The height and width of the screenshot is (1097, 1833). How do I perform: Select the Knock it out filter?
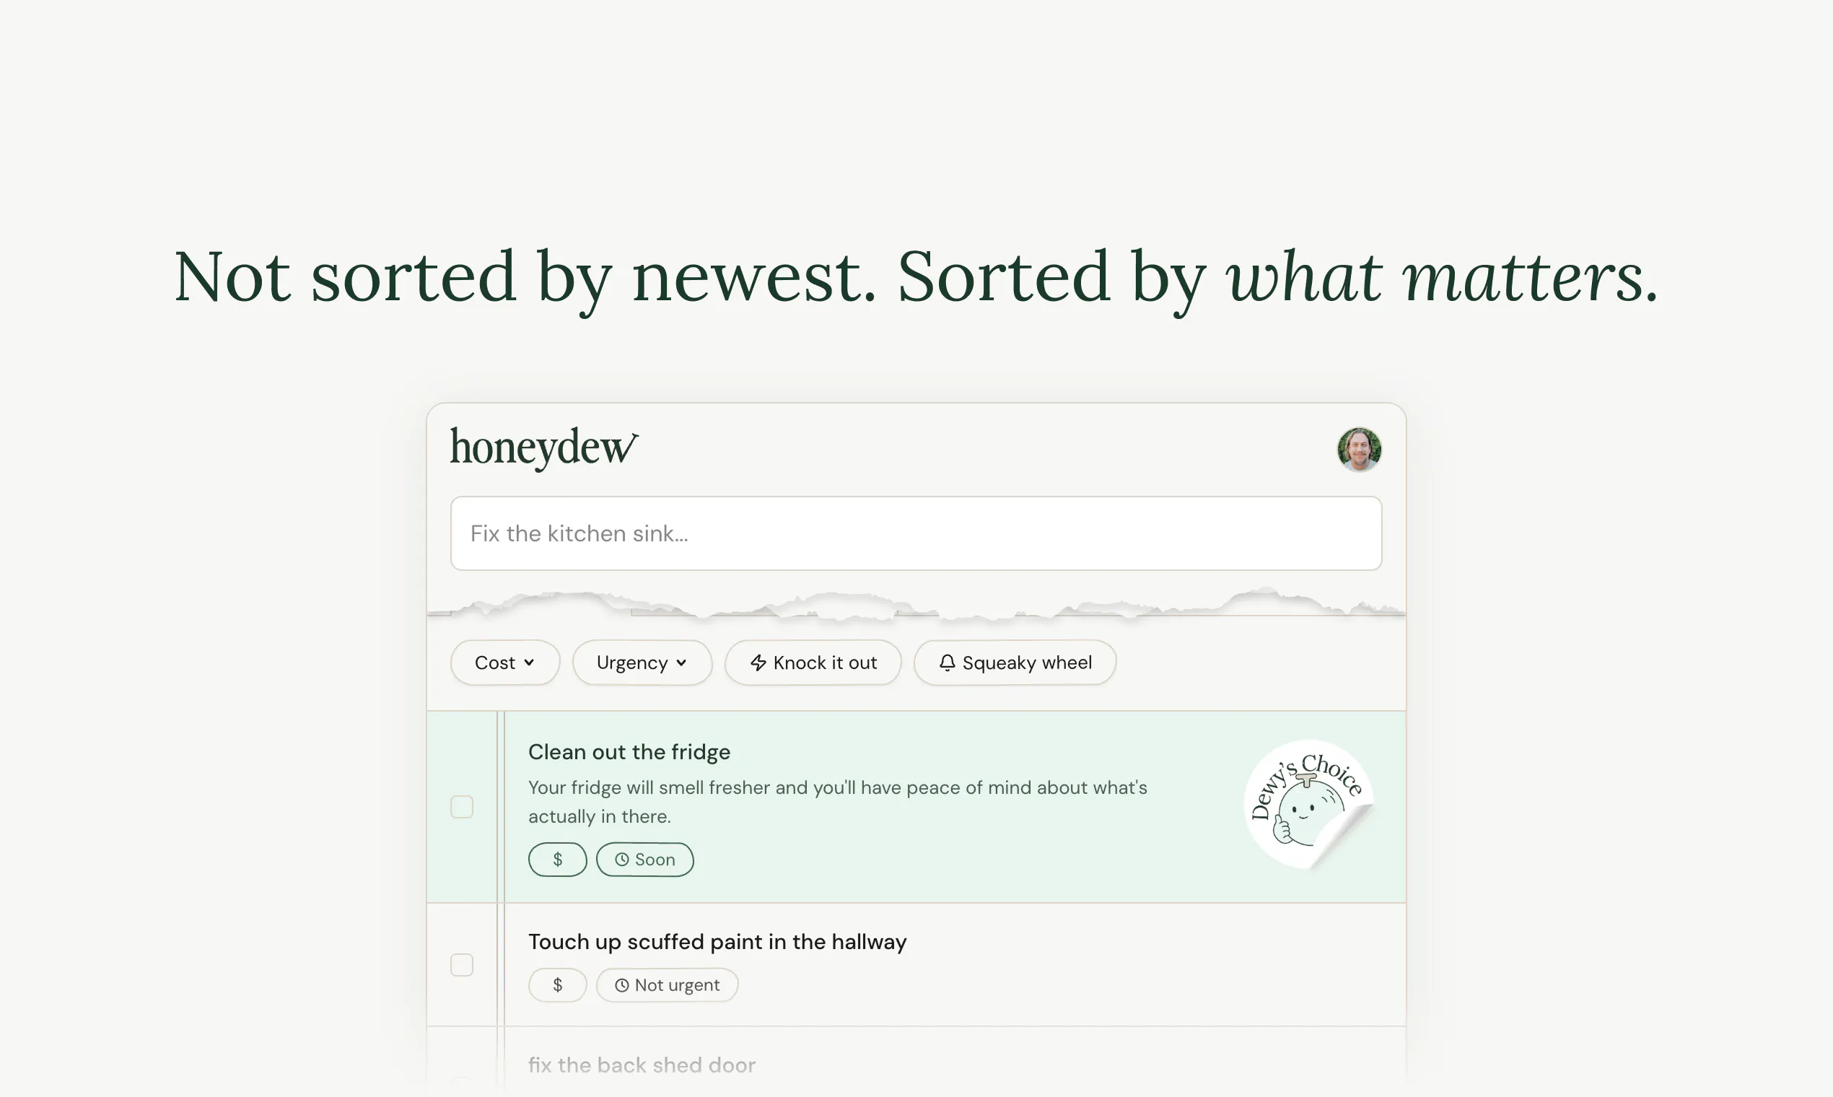click(x=813, y=663)
